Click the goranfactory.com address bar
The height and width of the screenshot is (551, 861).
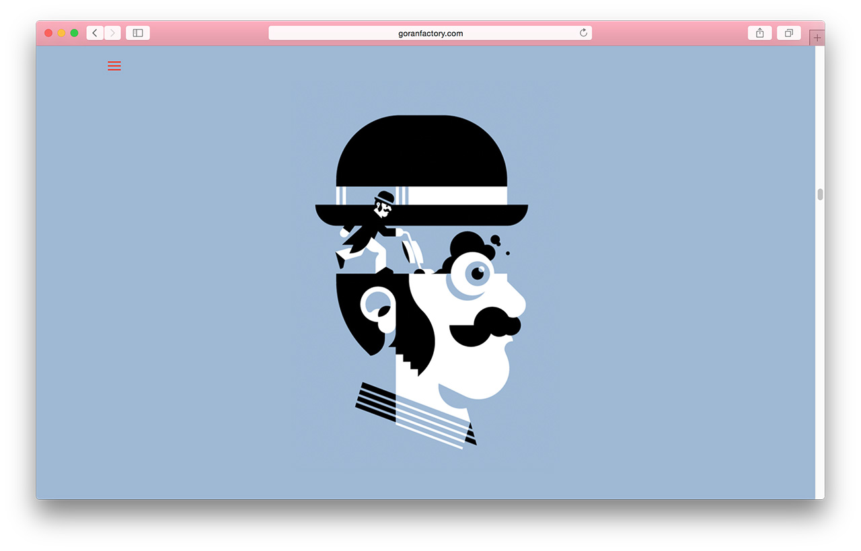click(x=430, y=33)
